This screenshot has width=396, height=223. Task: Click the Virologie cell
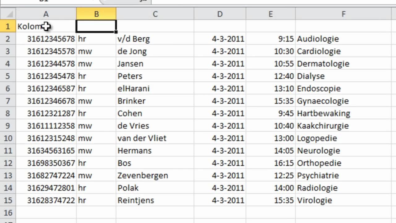pyautogui.click(x=314, y=200)
